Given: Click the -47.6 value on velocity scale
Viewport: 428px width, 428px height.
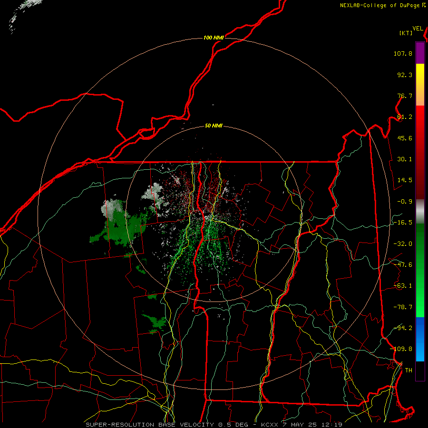Looking at the screenshot, I should (x=403, y=265).
